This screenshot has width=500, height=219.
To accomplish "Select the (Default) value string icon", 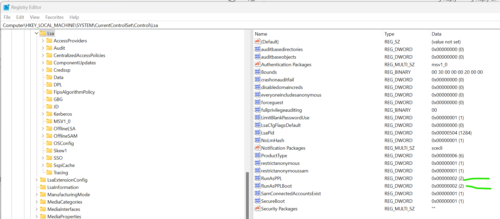I will click(x=257, y=41).
